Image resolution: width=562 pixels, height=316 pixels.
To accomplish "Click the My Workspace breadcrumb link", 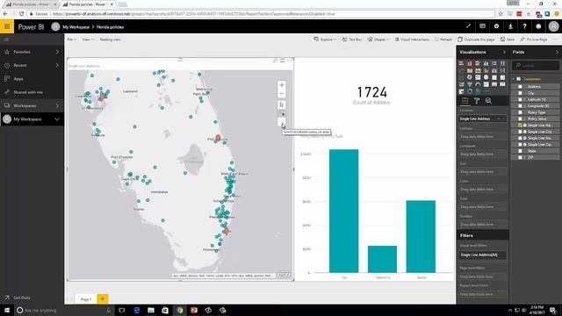I will [x=76, y=27].
